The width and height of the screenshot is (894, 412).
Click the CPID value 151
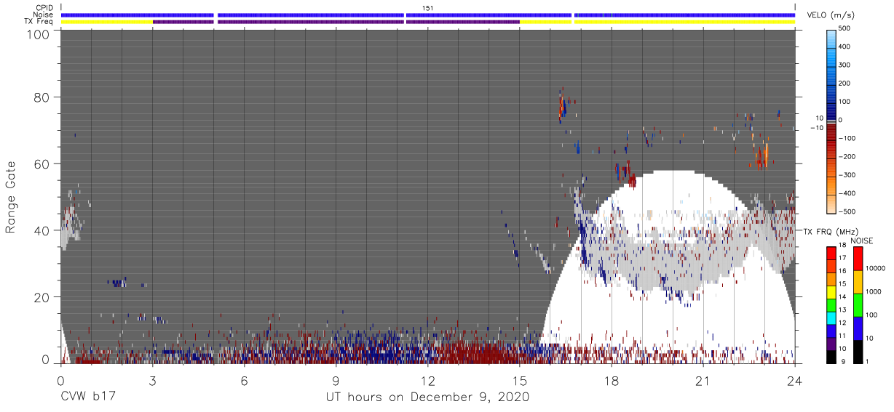[x=428, y=8]
